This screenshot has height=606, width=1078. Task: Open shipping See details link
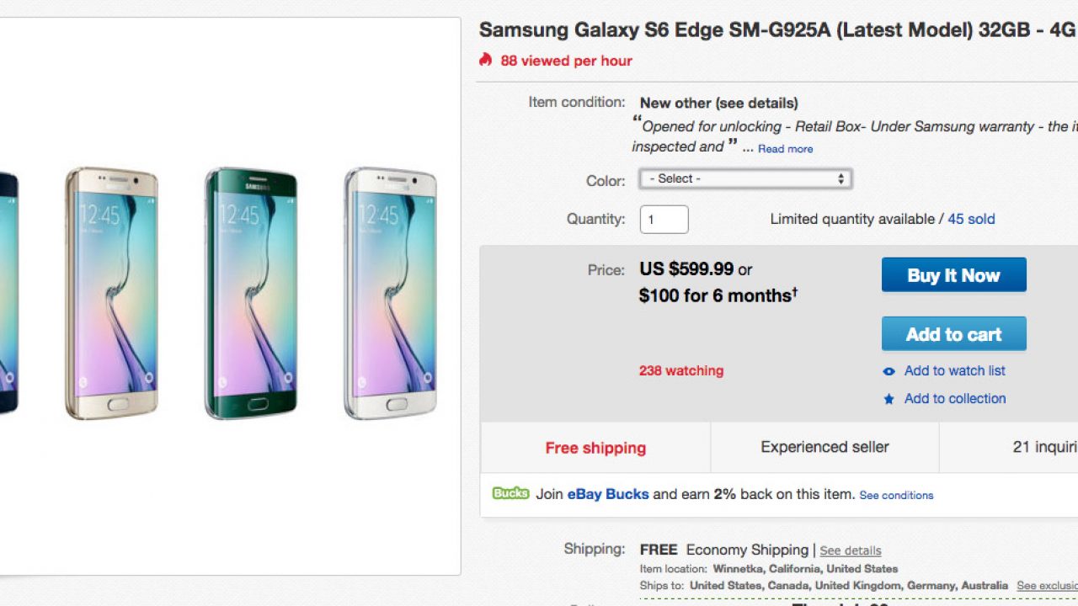(x=850, y=550)
